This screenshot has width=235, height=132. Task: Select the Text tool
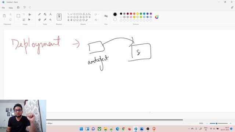point(51,14)
